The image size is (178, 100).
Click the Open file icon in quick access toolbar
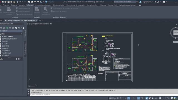(5, 2)
